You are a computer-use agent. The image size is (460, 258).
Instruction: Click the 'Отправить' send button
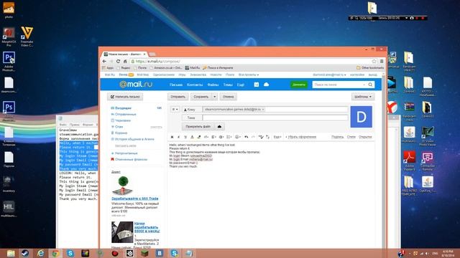[x=178, y=97]
